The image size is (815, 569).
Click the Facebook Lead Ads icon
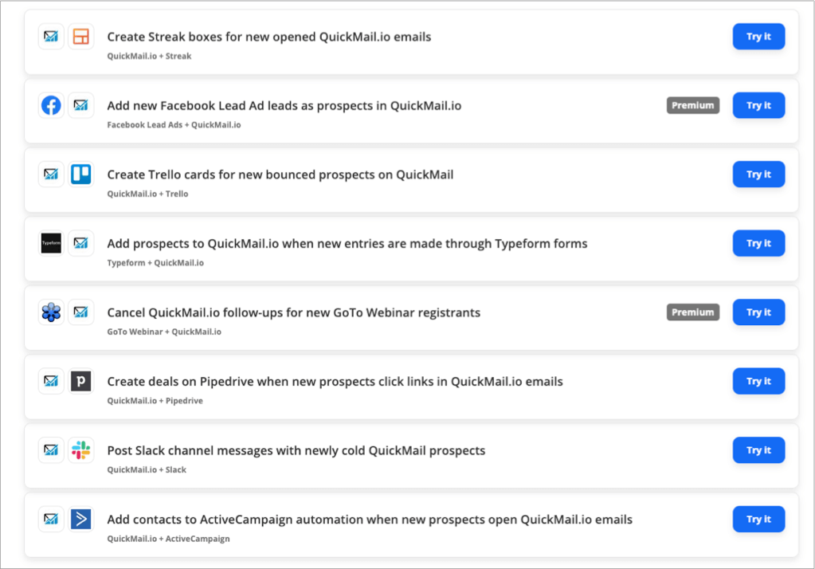pyautogui.click(x=51, y=105)
